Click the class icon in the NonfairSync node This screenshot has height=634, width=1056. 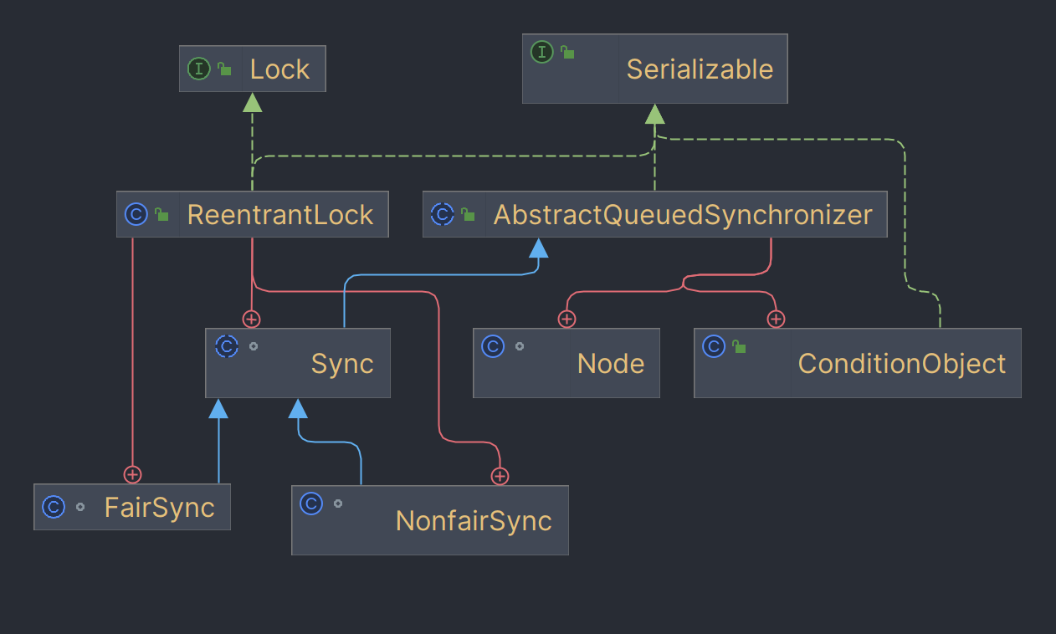click(311, 504)
